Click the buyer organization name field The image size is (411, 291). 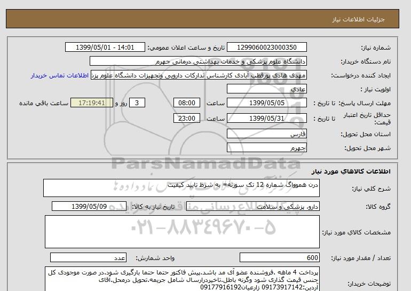(x=198, y=61)
